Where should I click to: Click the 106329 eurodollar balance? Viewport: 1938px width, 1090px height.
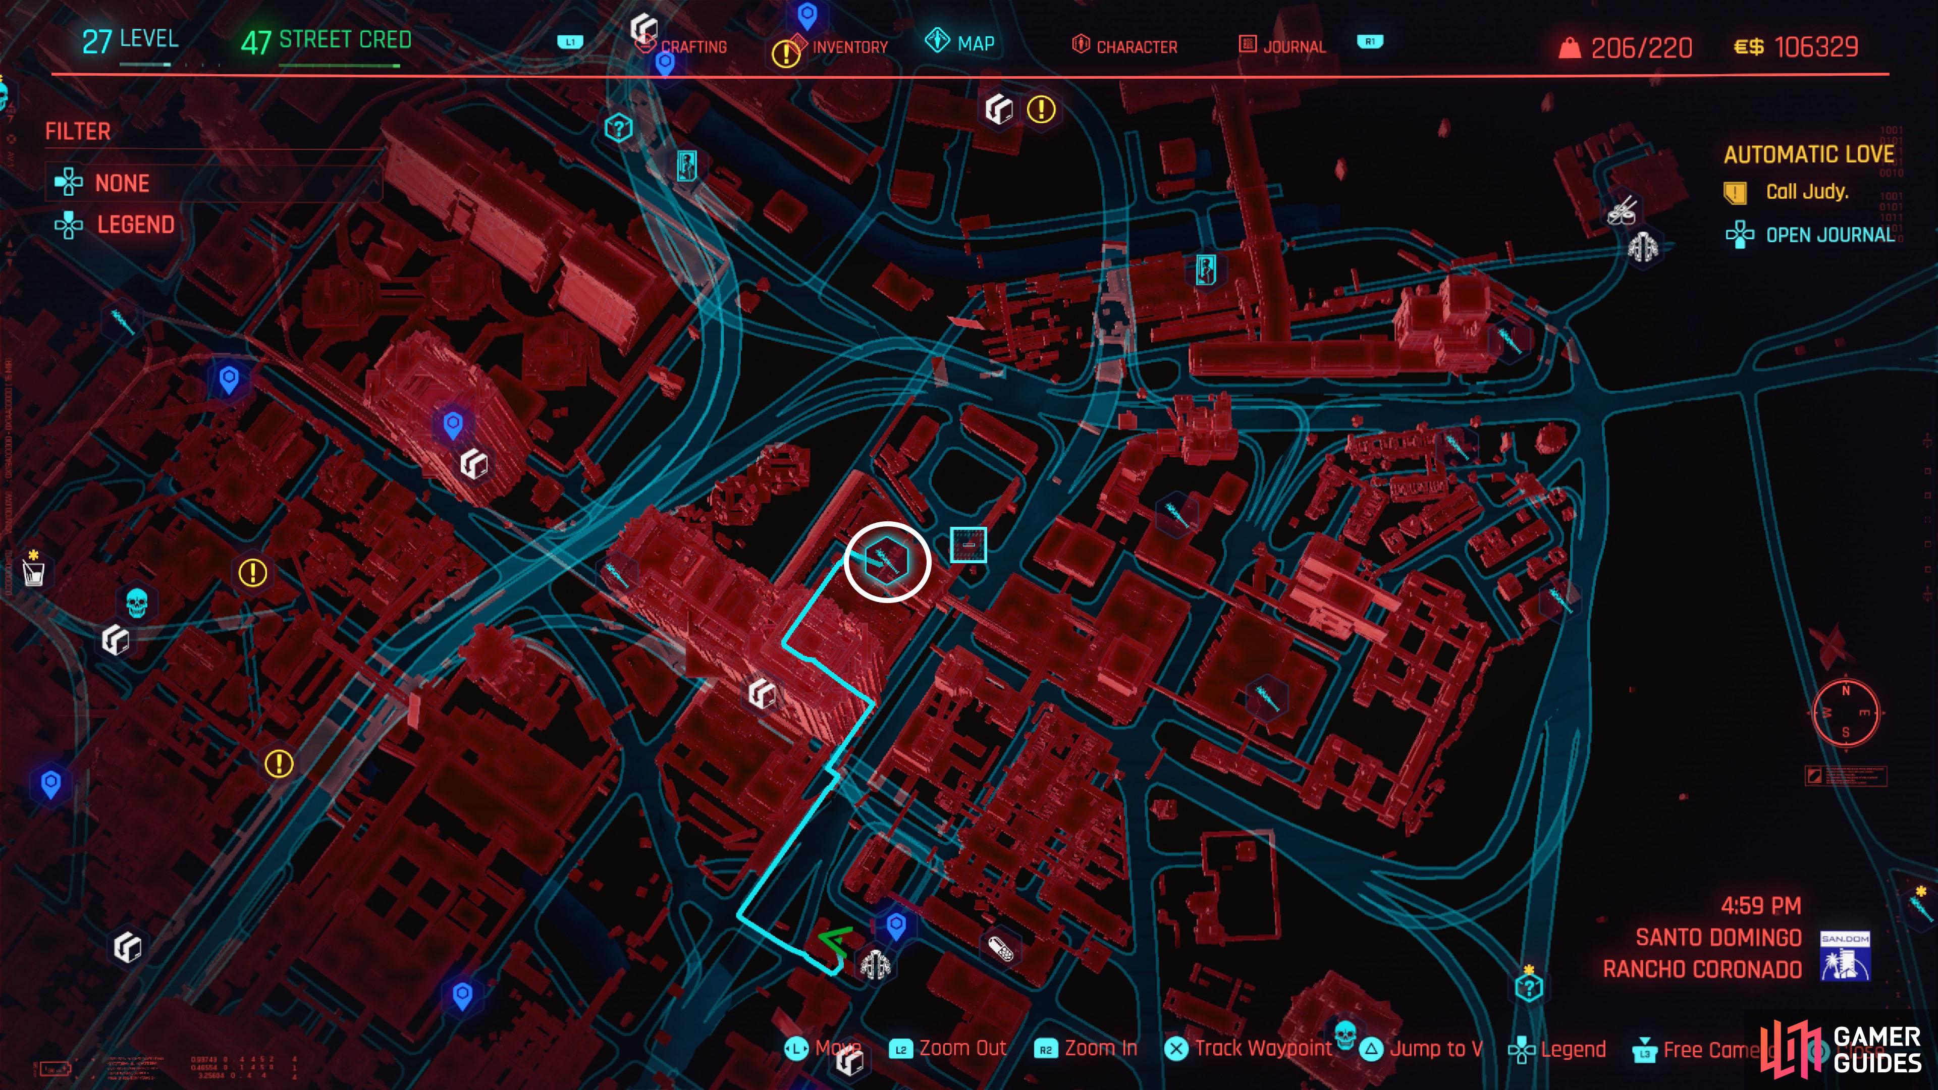1797,46
